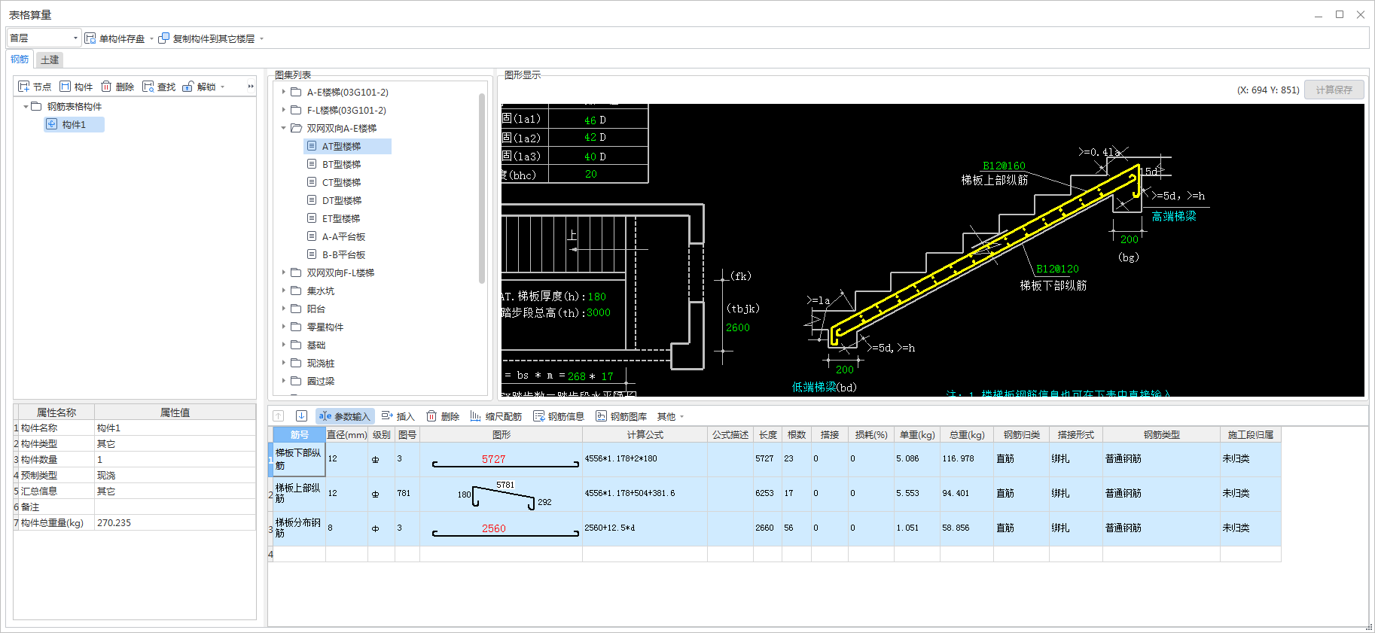Click the 构件 (component) add icon
The image size is (1375, 633).
point(66,87)
